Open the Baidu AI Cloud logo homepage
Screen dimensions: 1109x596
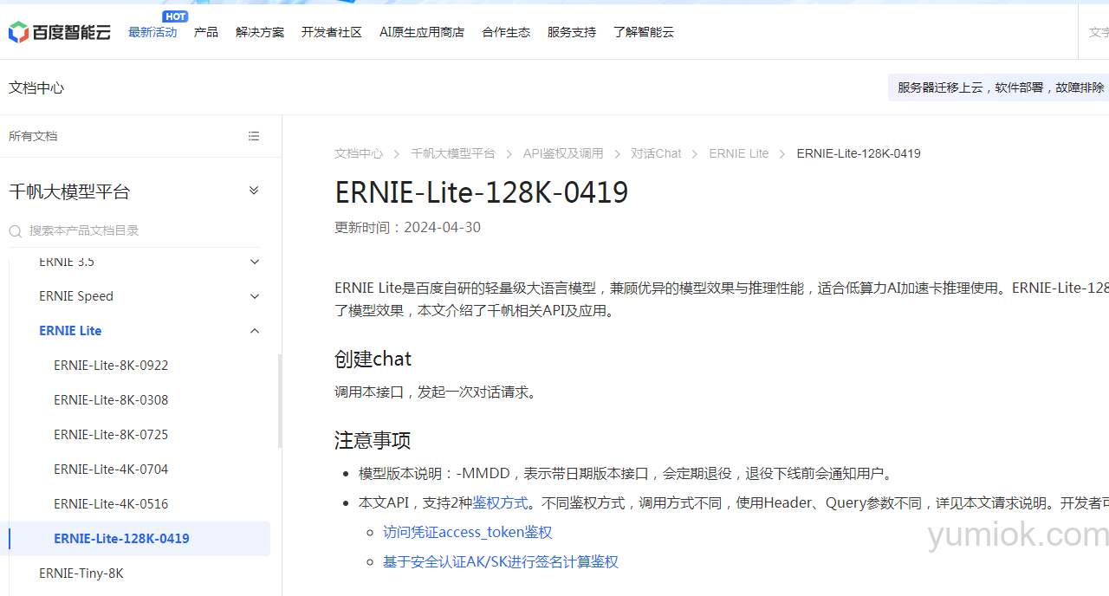point(60,32)
